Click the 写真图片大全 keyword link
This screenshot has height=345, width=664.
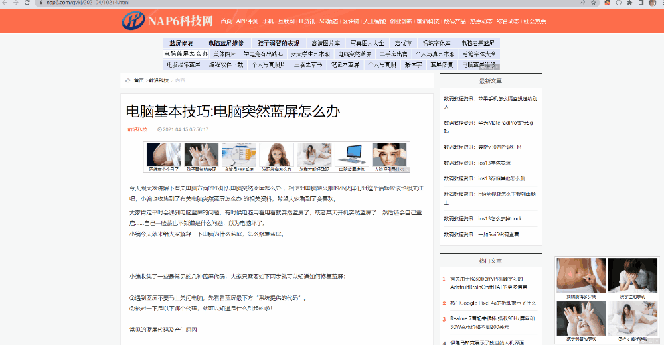[x=367, y=43]
